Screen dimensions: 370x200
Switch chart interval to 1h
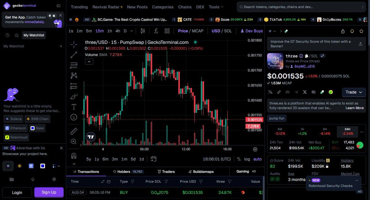click(109, 31)
